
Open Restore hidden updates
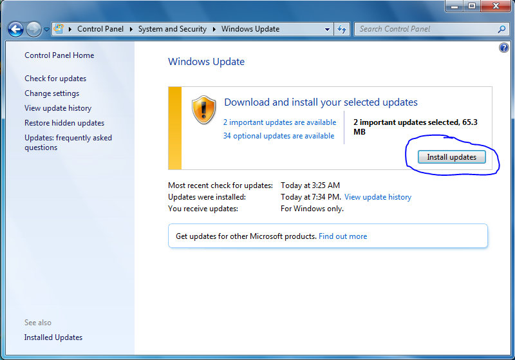point(64,123)
